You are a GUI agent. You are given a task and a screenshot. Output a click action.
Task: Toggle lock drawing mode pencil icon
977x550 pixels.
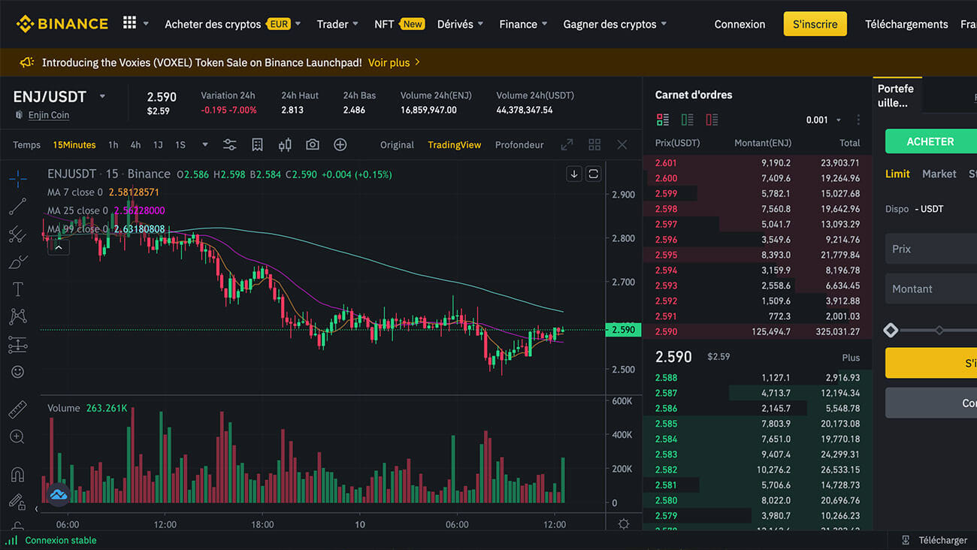click(18, 501)
